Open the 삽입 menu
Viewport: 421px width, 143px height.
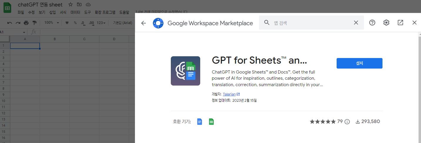pyautogui.click(x=53, y=12)
